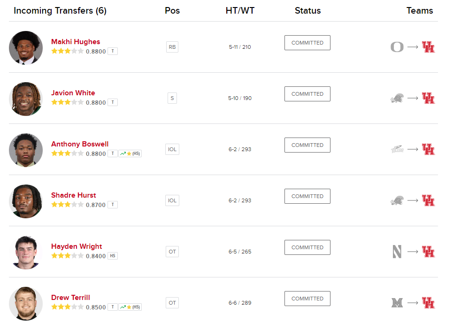Click Hayden Wright's headshot photo
The image size is (453, 330).
click(x=26, y=252)
